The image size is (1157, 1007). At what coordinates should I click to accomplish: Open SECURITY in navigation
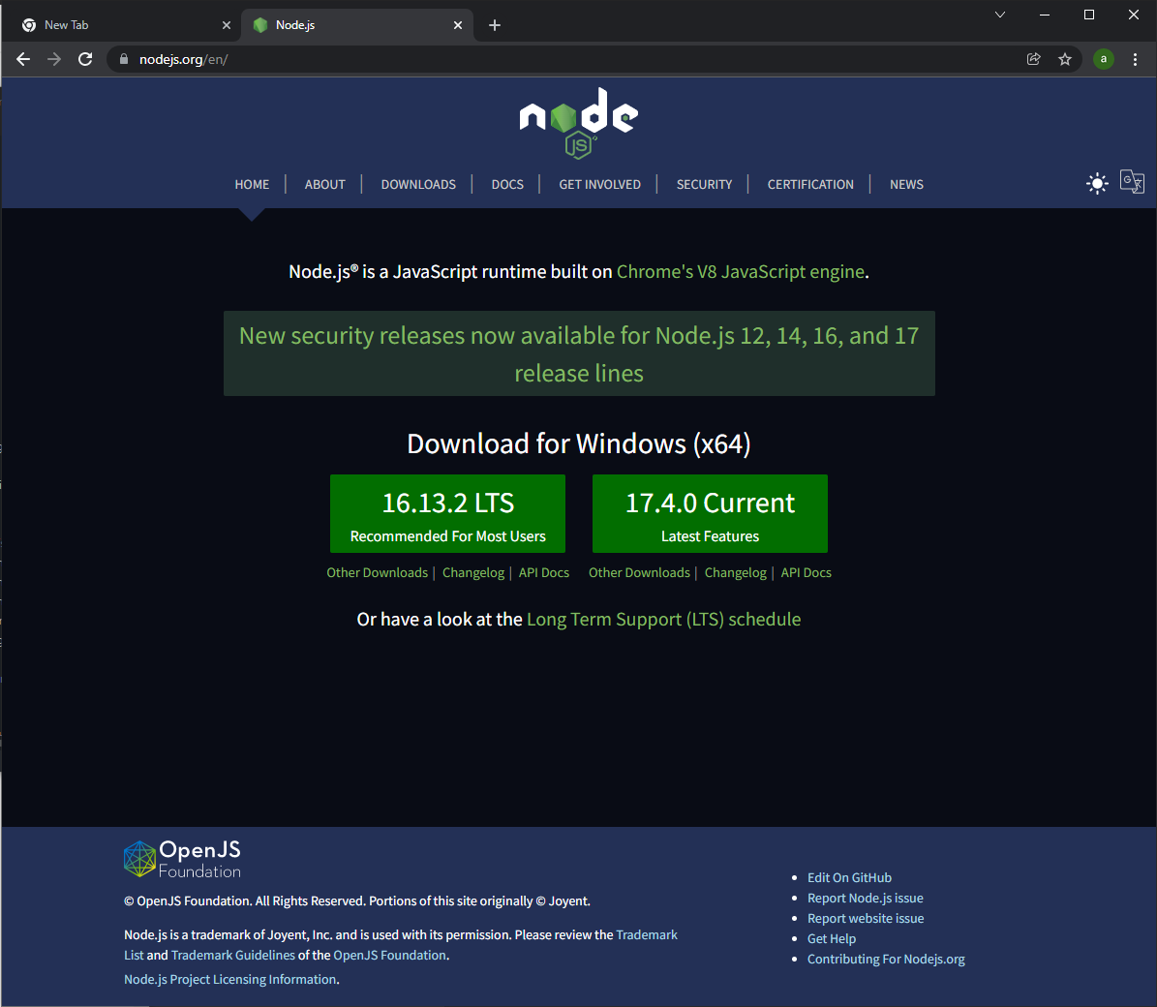(x=705, y=184)
